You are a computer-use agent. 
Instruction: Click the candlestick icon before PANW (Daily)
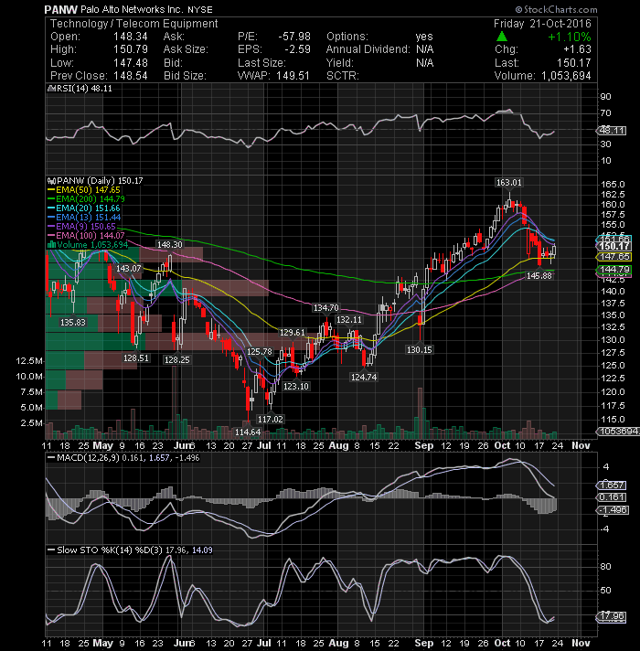[51, 181]
